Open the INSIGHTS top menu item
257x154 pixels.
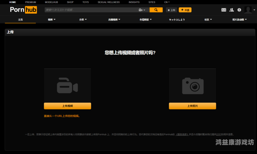pos(134,2)
